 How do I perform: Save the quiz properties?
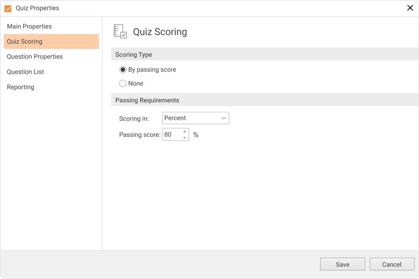point(343,264)
